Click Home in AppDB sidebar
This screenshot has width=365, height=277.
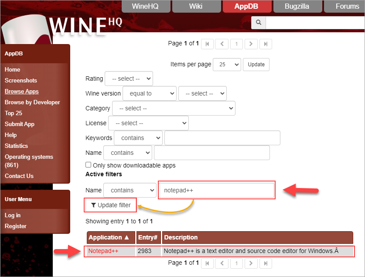[x=12, y=70]
